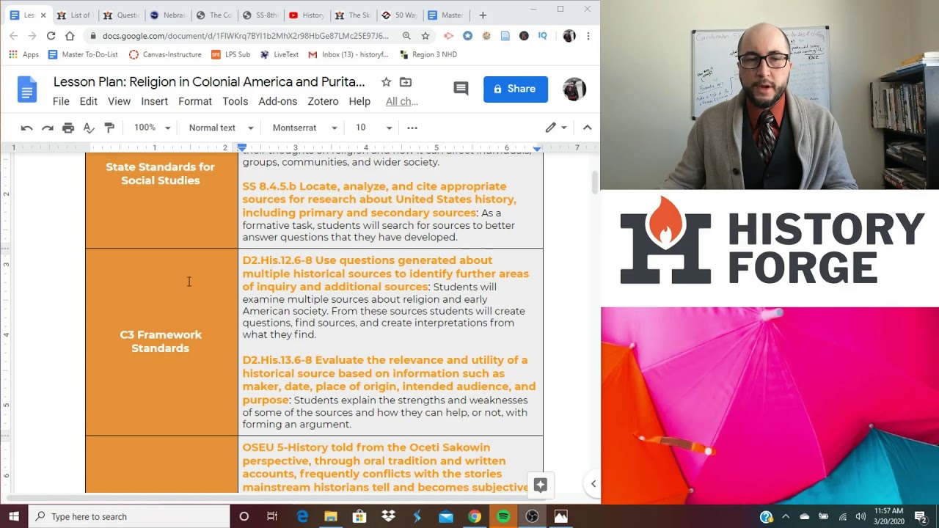
Task: Click the Chrome home button
Action: click(70, 35)
